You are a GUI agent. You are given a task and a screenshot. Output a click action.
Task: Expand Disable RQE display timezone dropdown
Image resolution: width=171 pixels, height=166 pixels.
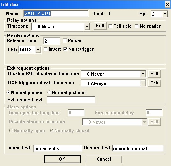click(x=143, y=74)
